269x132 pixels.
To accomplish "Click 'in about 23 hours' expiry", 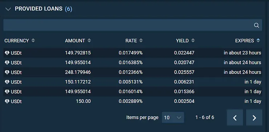I will click(242, 53).
